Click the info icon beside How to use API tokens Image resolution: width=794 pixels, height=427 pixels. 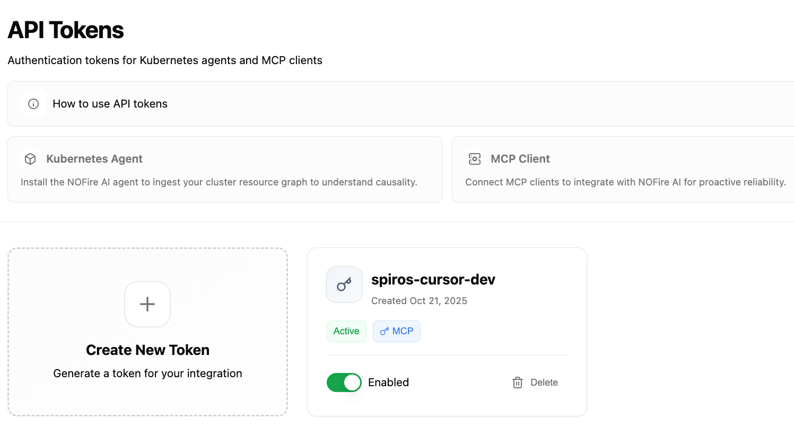(x=33, y=104)
